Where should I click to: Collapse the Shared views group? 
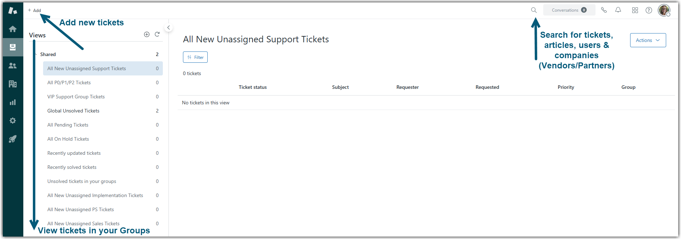click(36, 54)
